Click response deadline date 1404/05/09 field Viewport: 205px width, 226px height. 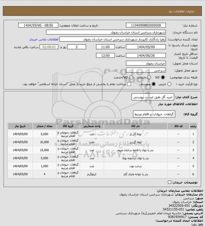(146, 47)
